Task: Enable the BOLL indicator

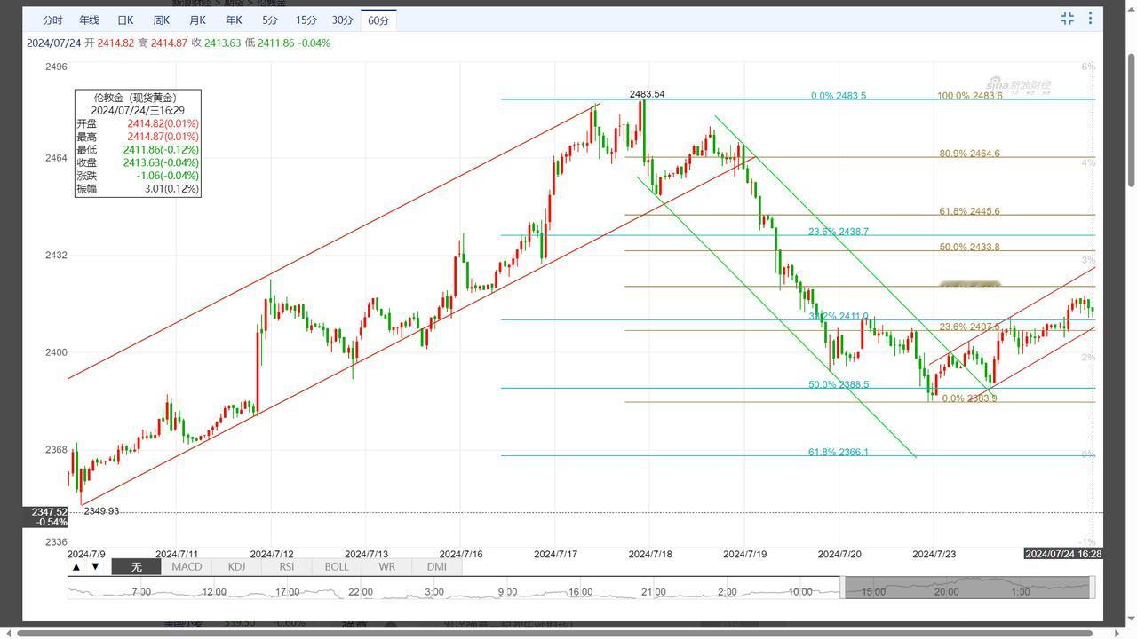Action: (x=337, y=566)
